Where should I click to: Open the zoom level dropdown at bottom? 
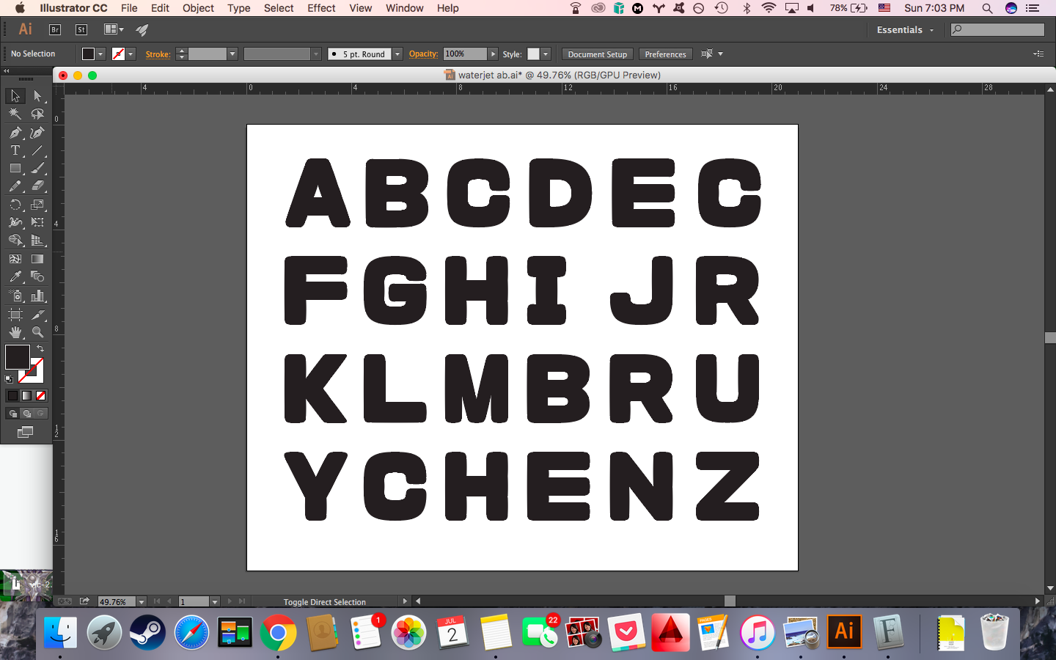[x=141, y=602]
